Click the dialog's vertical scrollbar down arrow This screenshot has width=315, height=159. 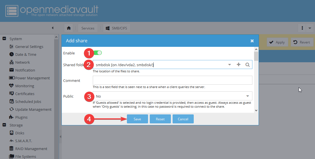[x=256, y=110]
